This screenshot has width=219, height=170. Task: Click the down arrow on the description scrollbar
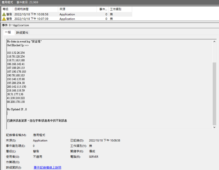[214, 127]
